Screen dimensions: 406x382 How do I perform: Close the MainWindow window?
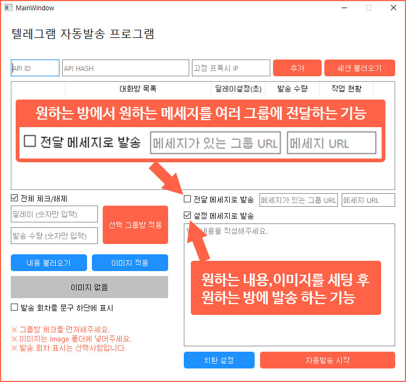pos(394,8)
